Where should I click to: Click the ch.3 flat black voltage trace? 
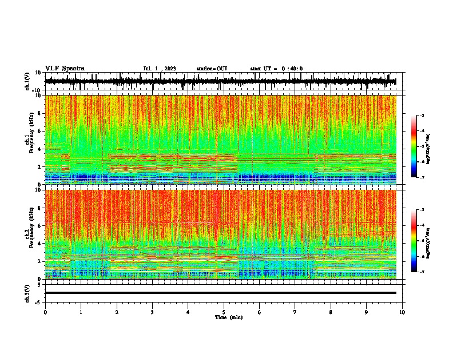(x=221, y=293)
